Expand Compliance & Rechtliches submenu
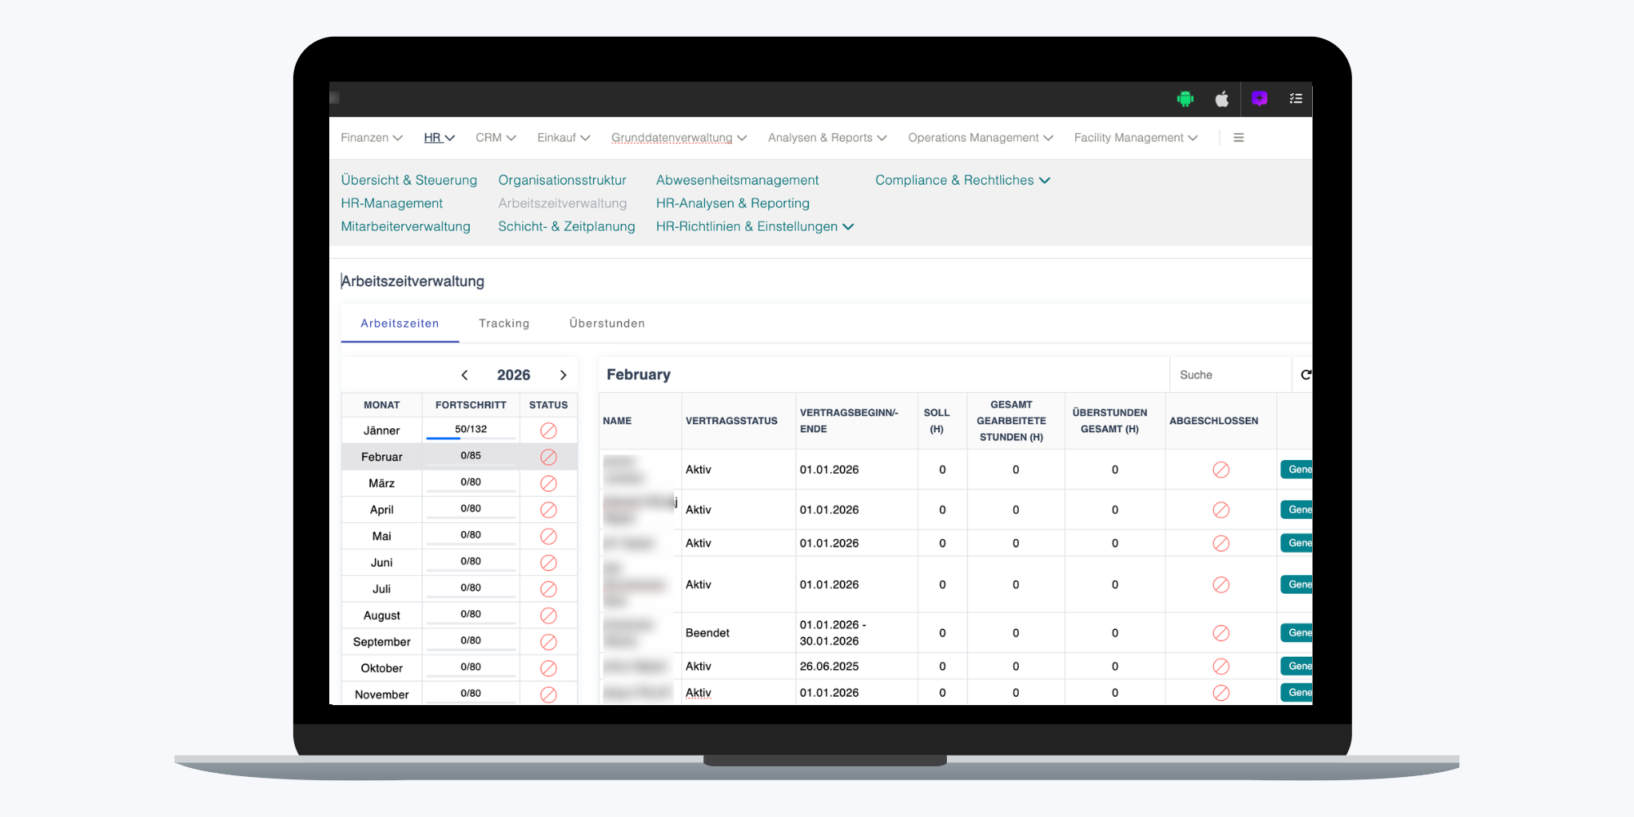The image size is (1634, 817). [x=962, y=181]
